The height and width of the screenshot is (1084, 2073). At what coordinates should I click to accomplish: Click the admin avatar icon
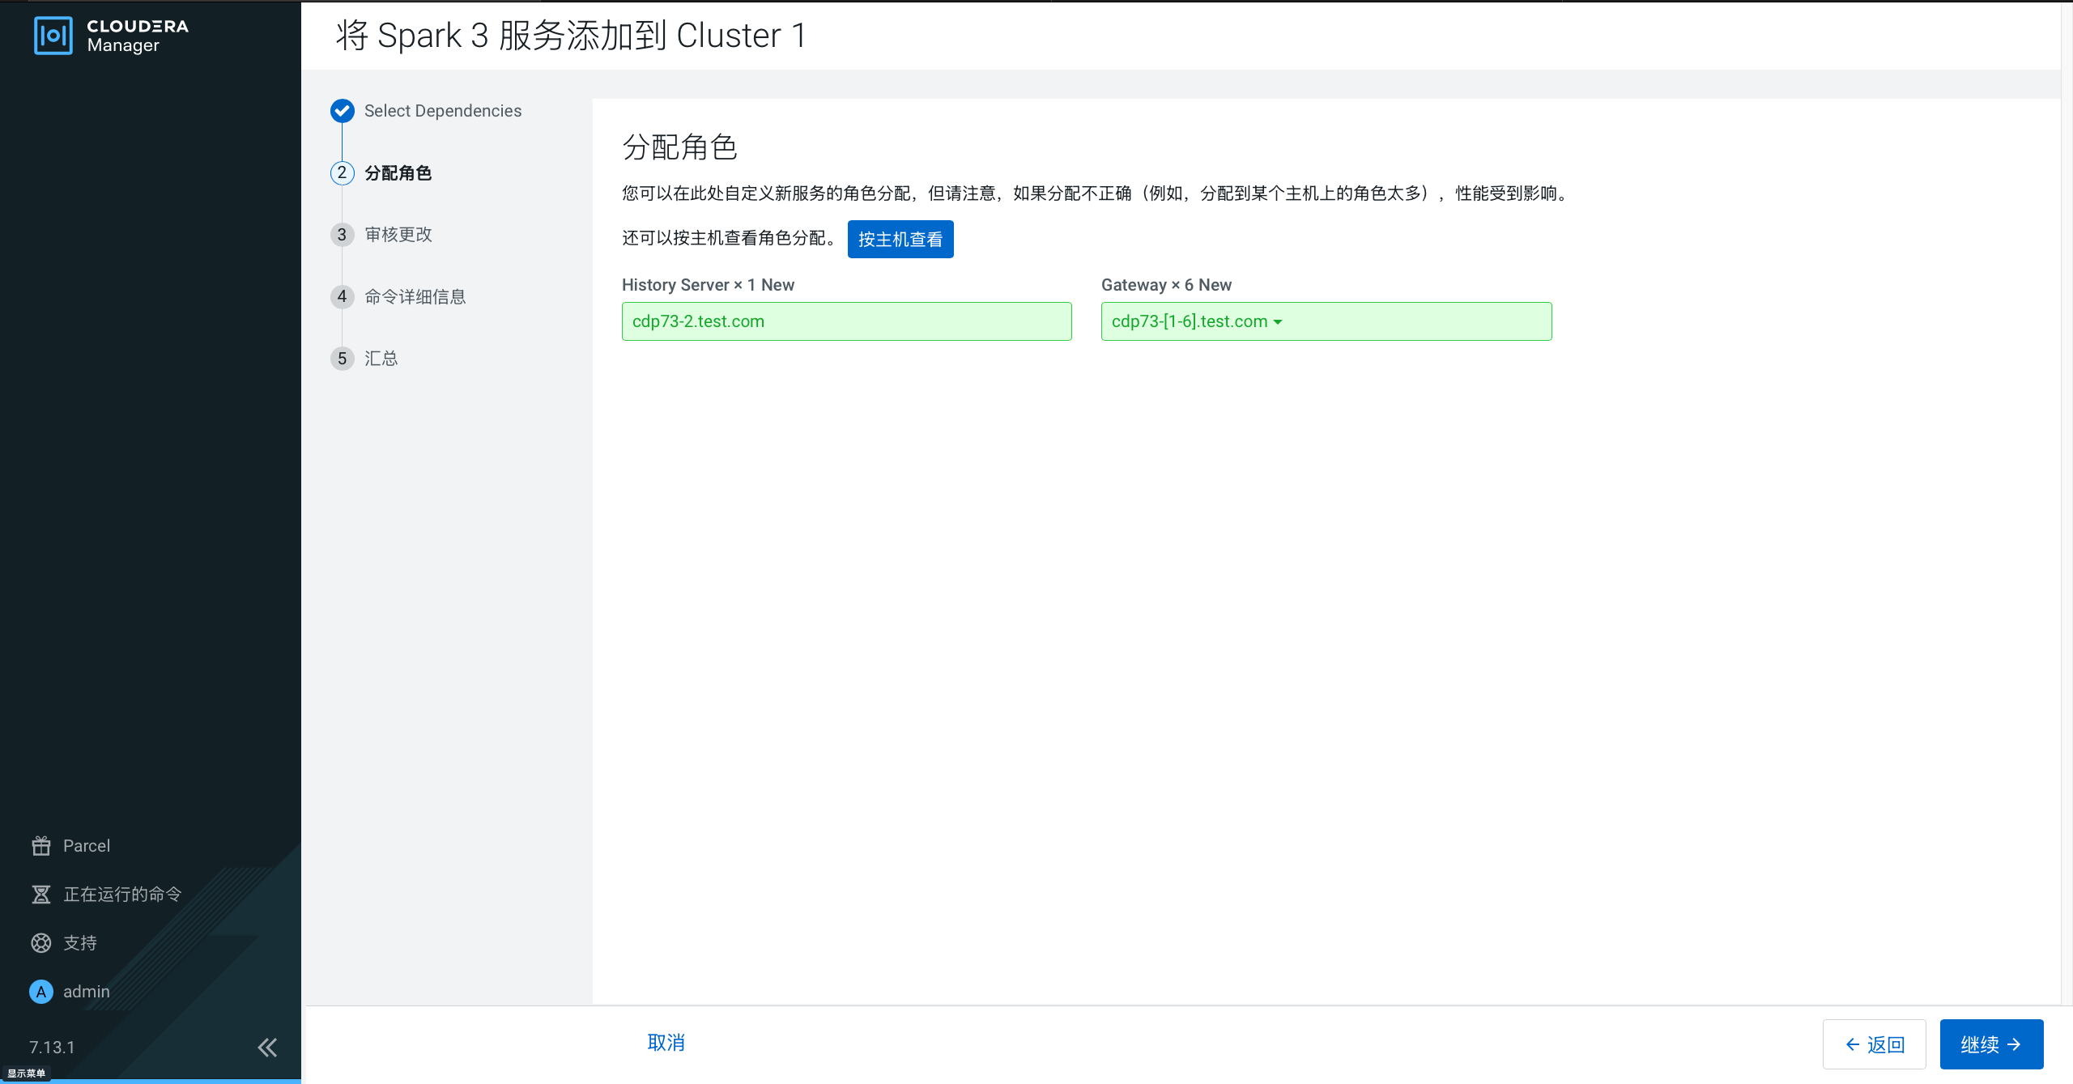point(41,992)
